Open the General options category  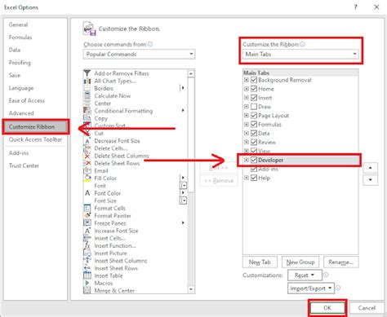tap(18, 24)
